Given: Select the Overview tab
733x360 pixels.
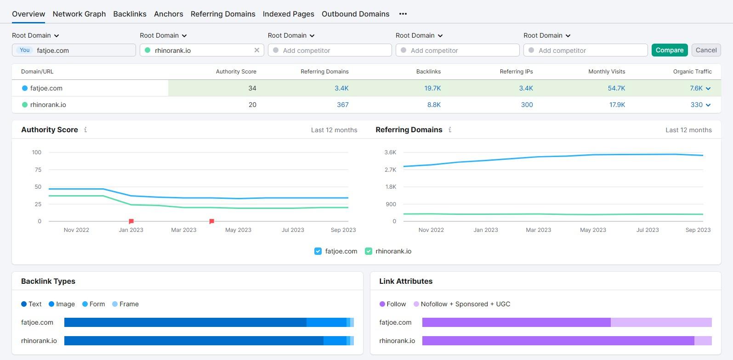Looking at the screenshot, I should point(28,14).
